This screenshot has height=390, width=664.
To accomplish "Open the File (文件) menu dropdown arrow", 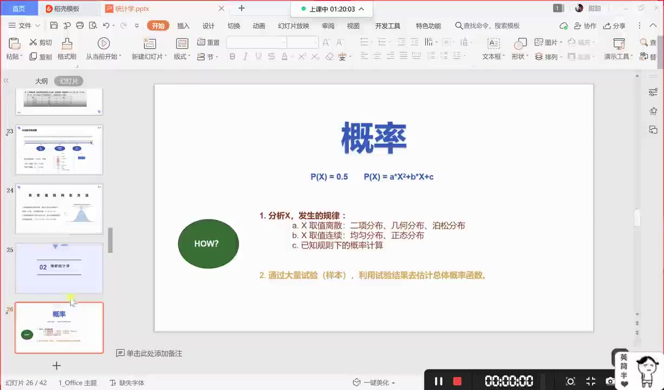I will pyautogui.click(x=37, y=26).
